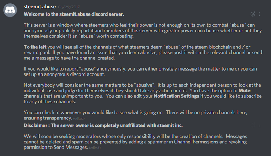Image resolution: width=271 pixels, height=156 pixels.
Task: Click the 'You can check in whenever' paragraph
Action: coord(135,115)
